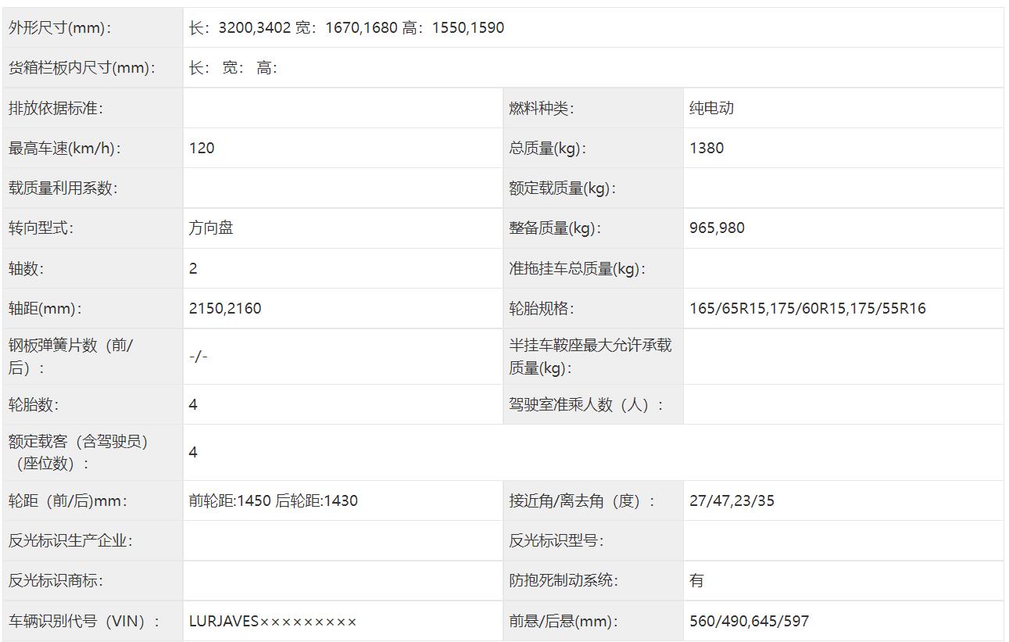The image size is (1009, 642).
Task: Click dimension value 长：3200,3402 宽：1670,1680
Action: point(292,27)
